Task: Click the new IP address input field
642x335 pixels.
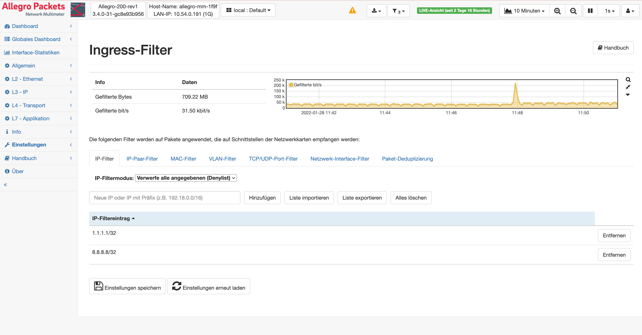Action: [164, 198]
